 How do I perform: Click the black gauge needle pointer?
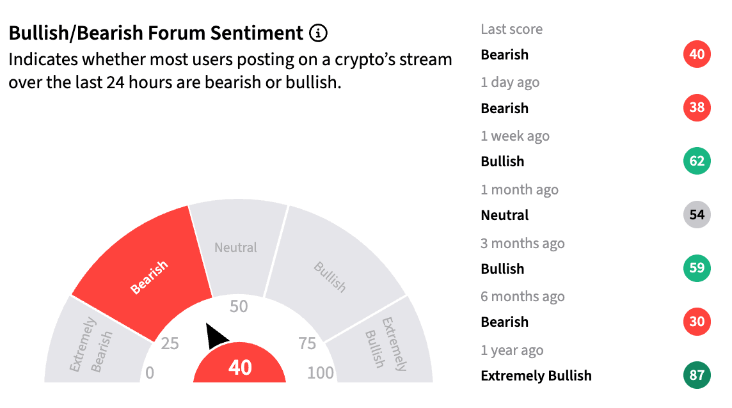[215, 336]
